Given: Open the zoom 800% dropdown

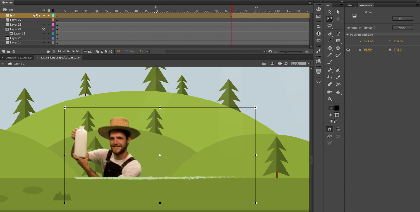Looking at the screenshot, I should 308,64.
